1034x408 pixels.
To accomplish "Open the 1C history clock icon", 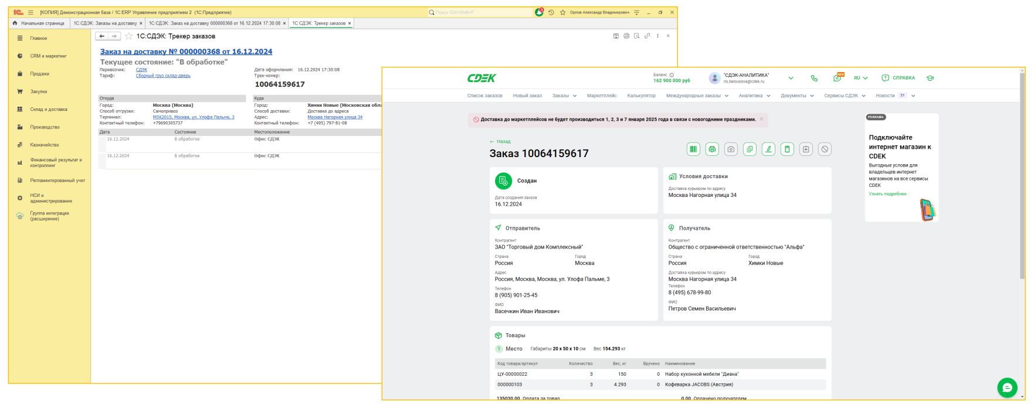I will (551, 12).
